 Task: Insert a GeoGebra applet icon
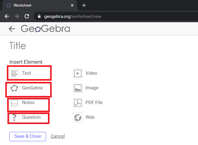click(x=14, y=88)
